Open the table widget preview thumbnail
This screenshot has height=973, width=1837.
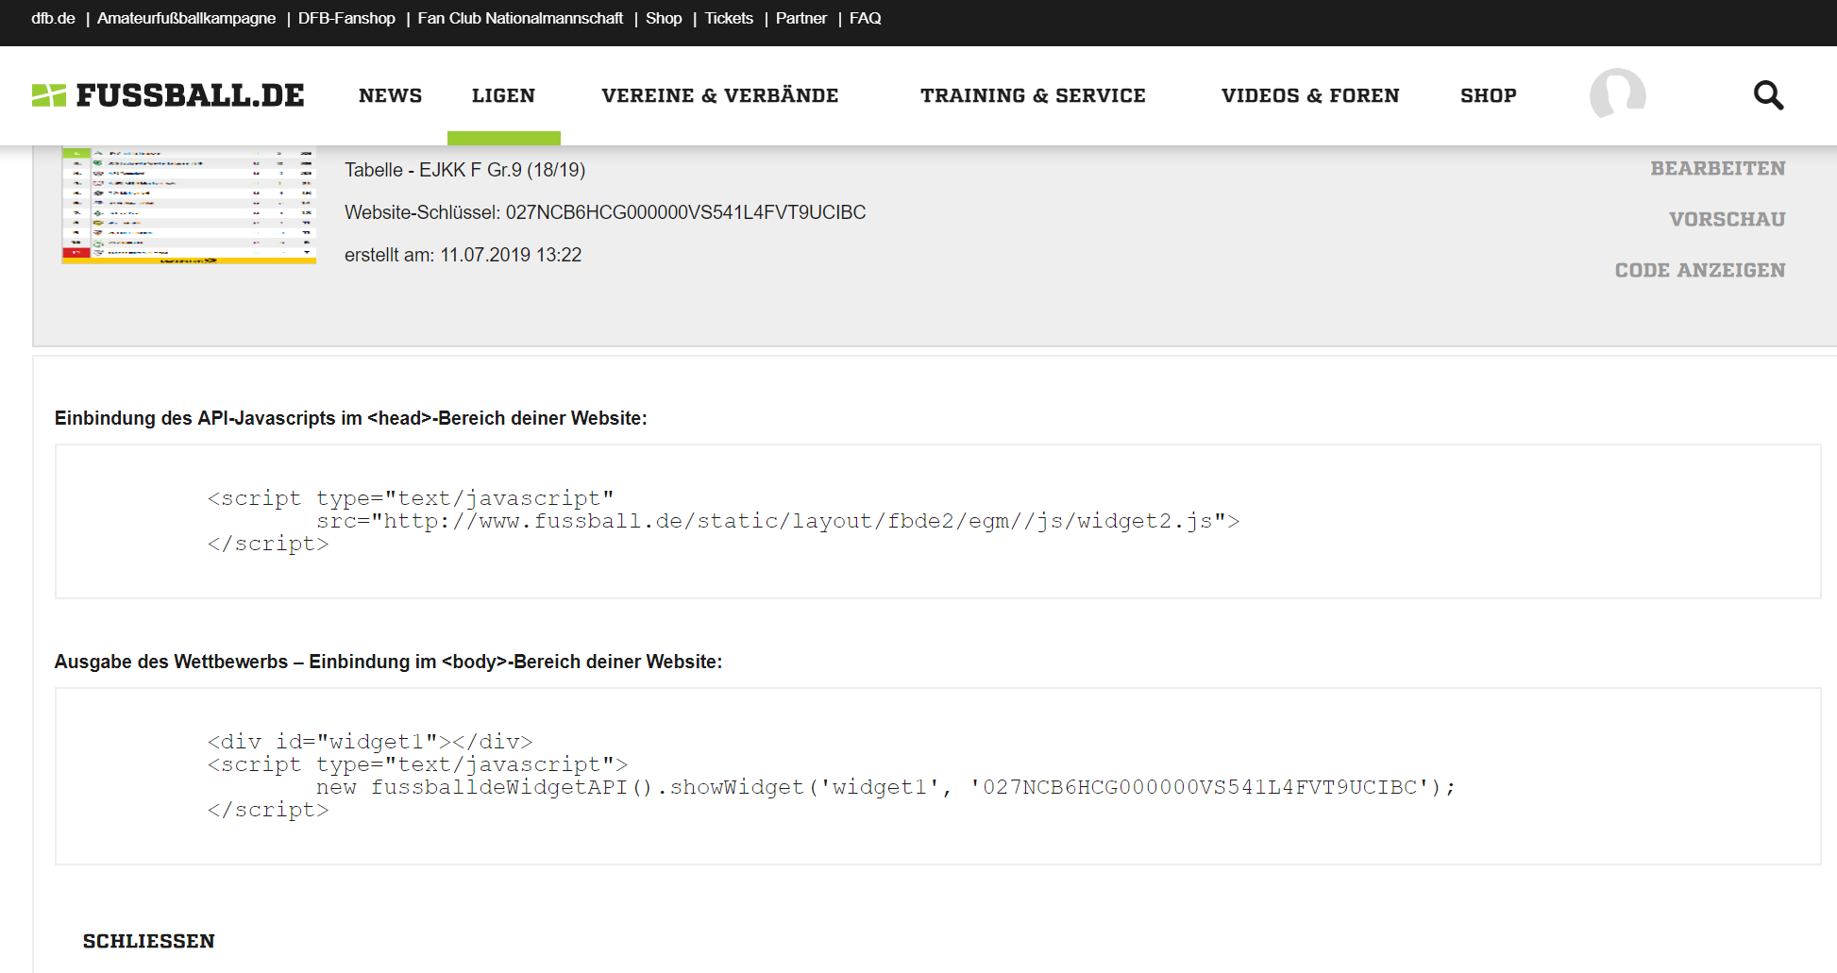(189, 206)
